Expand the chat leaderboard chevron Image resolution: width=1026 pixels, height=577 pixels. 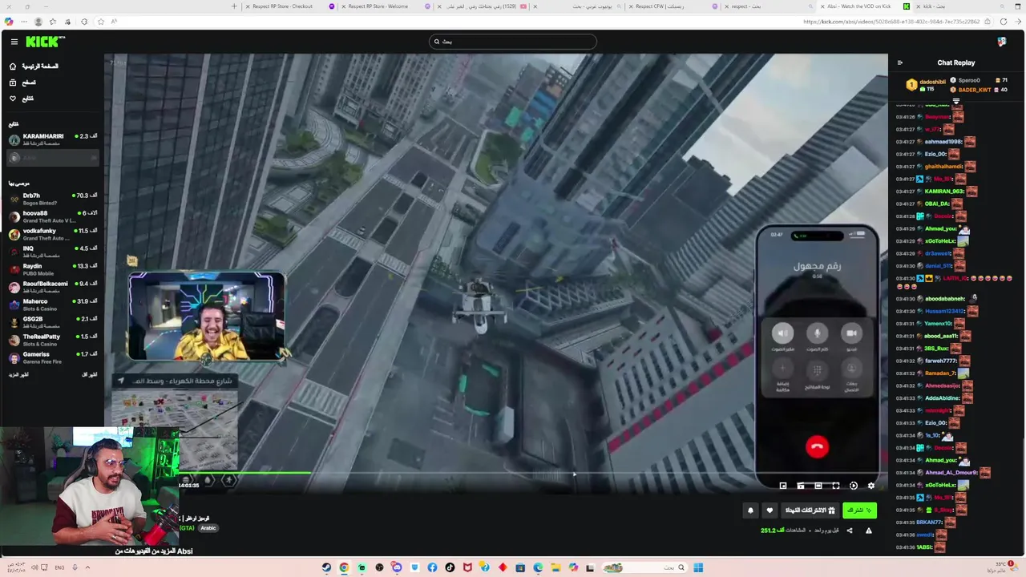pyautogui.click(x=955, y=100)
